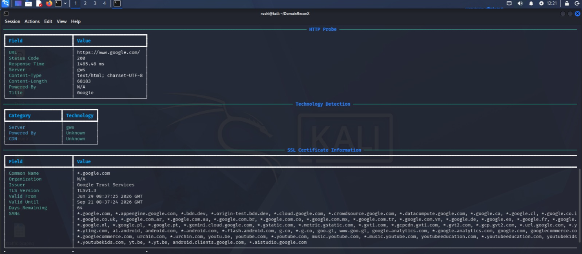Click "*.appengine.google.com" in the SANs list
The width and height of the screenshot is (582, 254).
click(x=146, y=214)
